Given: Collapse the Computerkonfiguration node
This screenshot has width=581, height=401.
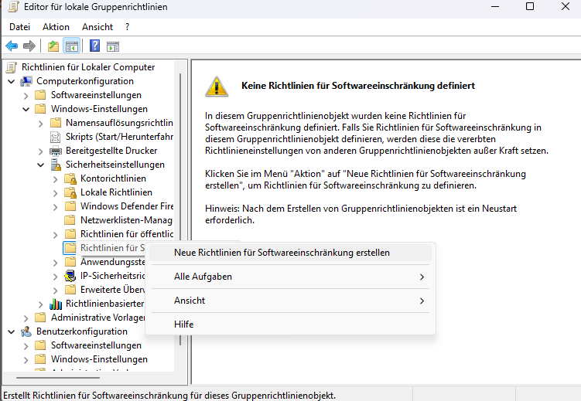Looking at the screenshot, I should click(x=11, y=81).
